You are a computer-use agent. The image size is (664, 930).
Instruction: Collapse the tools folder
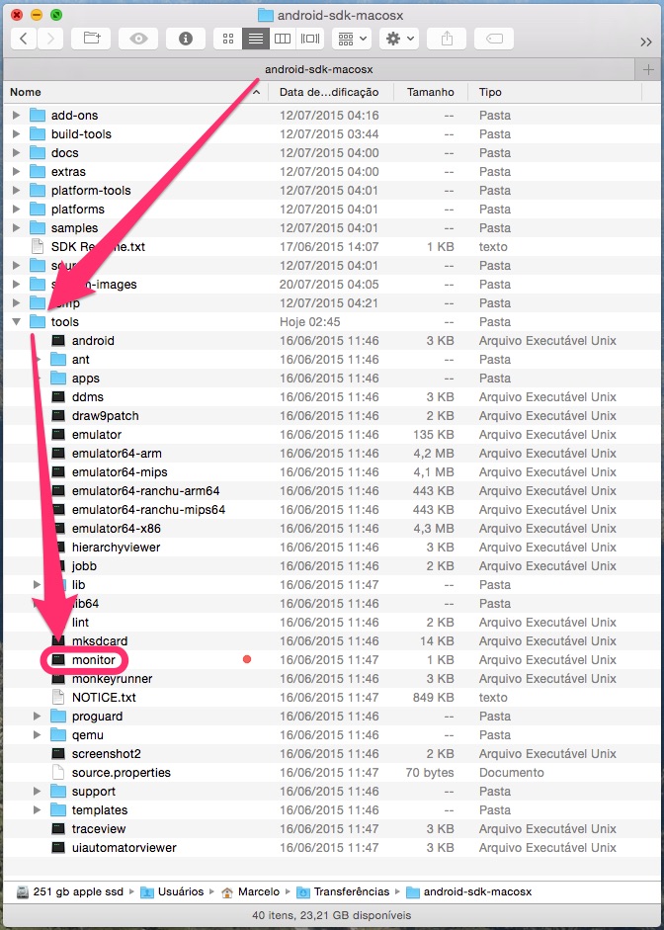(x=17, y=322)
